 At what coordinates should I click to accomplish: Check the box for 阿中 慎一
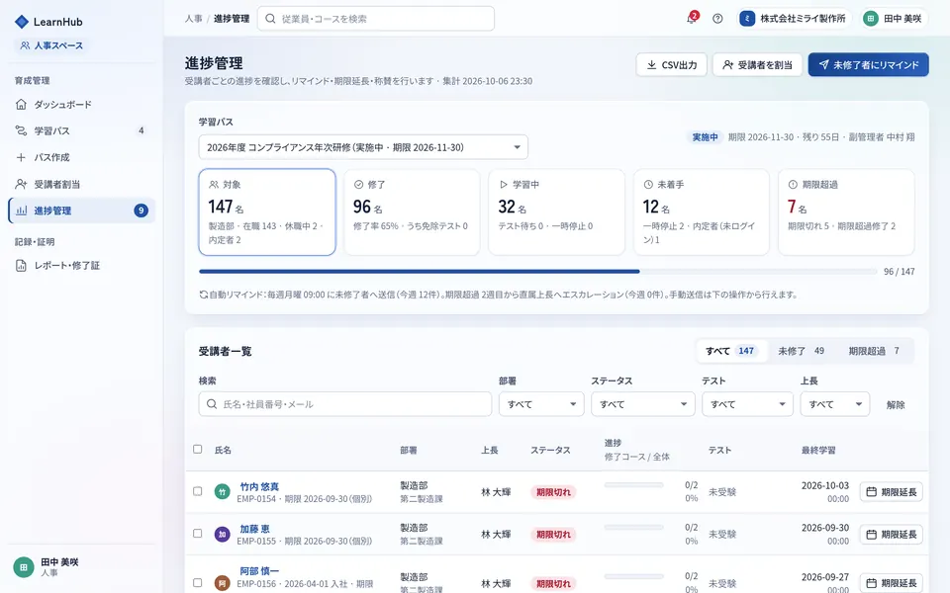[198, 583]
